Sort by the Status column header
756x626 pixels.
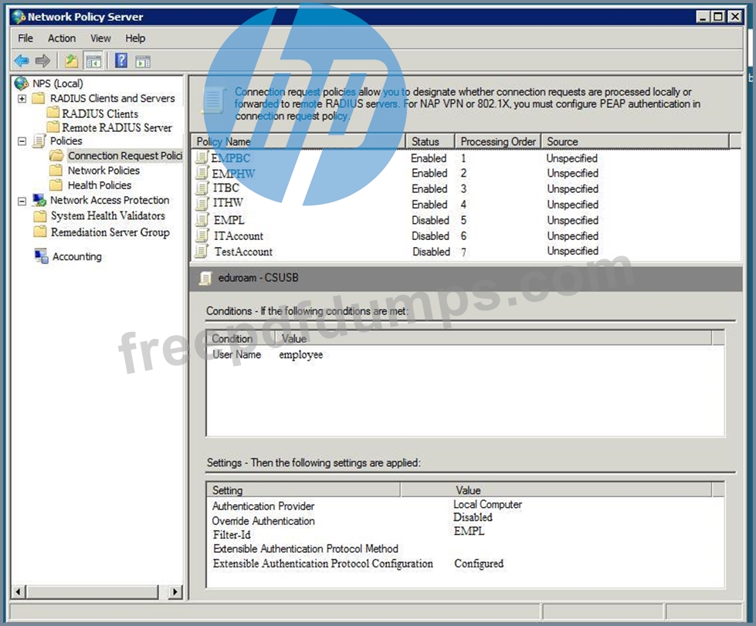[430, 142]
